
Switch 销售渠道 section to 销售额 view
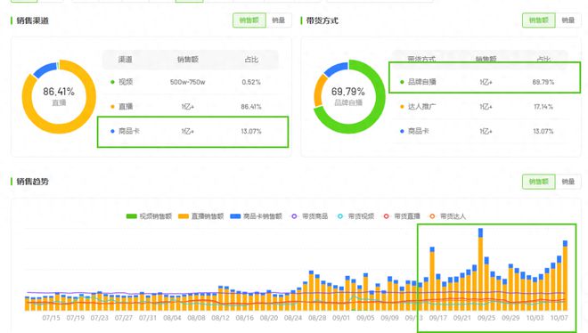coord(249,20)
